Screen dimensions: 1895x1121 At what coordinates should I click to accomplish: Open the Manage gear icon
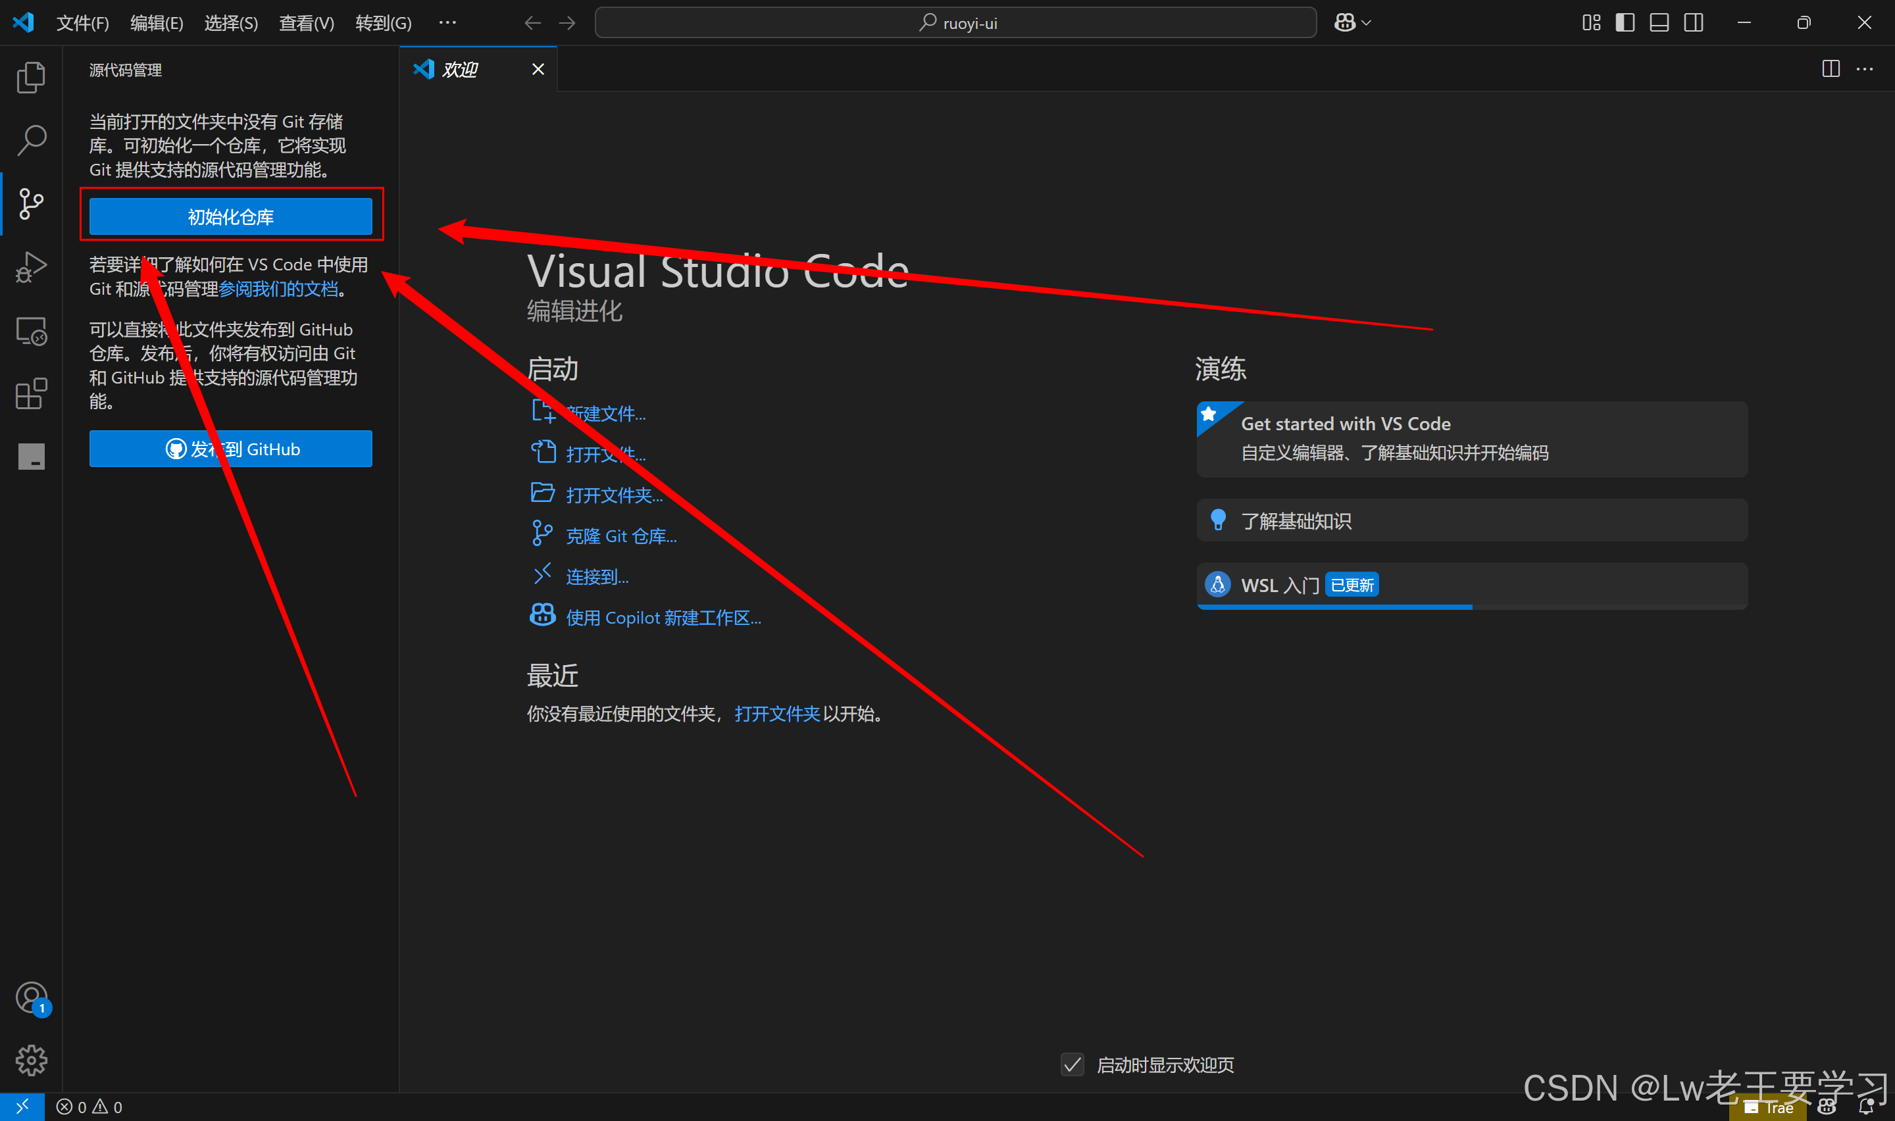click(x=31, y=1060)
